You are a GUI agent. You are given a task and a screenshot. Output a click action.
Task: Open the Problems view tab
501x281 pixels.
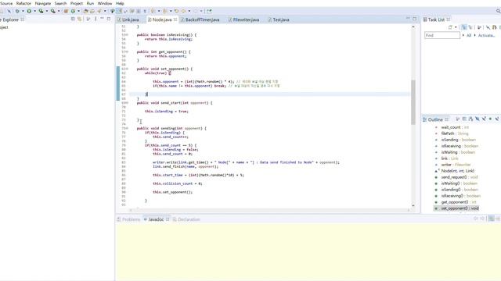(128, 219)
